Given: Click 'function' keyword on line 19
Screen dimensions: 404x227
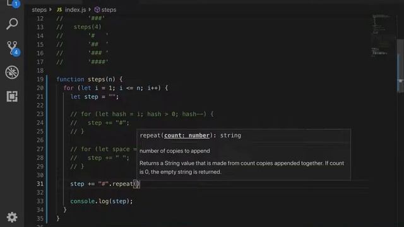Looking at the screenshot, I should pos(70,79).
